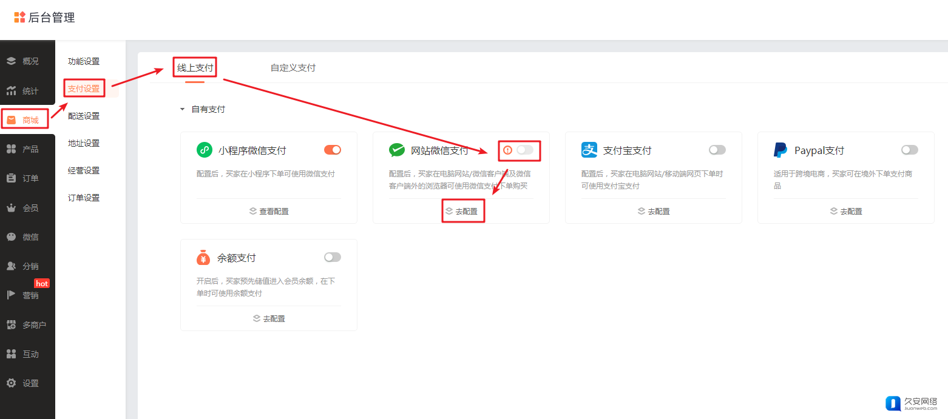
Task: Open 功能设置 in the submenu
Action: (x=84, y=61)
